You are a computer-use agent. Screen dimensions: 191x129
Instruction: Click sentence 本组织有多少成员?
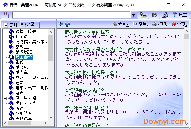(x=84, y=90)
